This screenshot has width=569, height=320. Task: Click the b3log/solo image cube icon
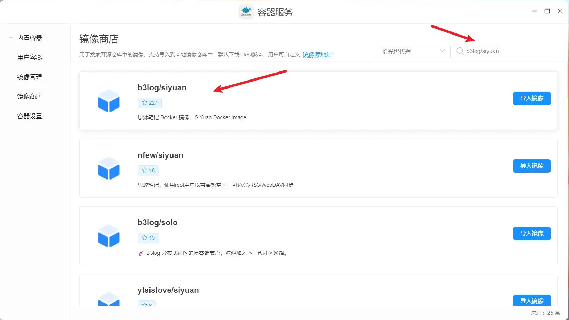point(109,236)
